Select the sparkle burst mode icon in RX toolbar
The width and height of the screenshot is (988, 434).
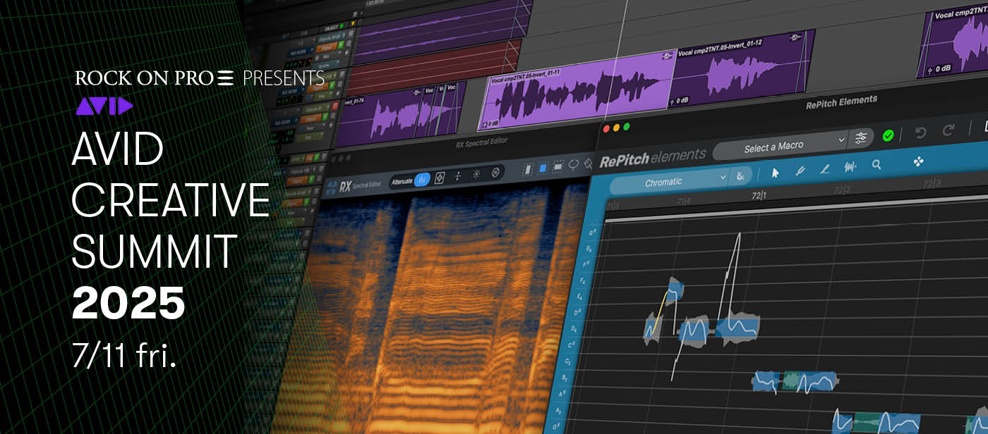(x=476, y=174)
